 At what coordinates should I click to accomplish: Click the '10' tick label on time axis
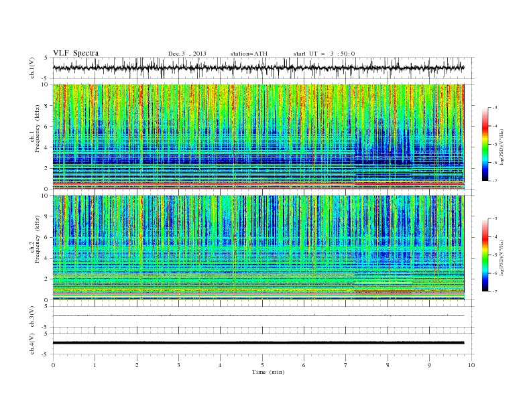(471, 365)
